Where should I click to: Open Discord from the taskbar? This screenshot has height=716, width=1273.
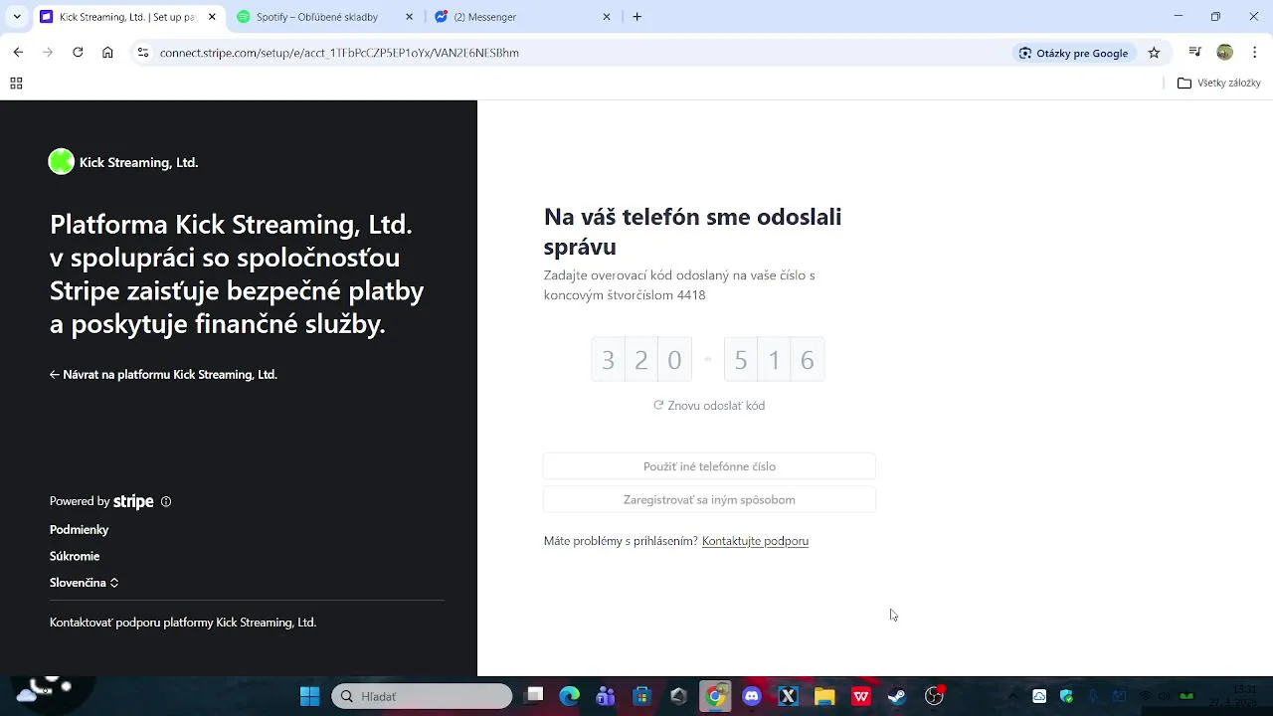point(752,696)
